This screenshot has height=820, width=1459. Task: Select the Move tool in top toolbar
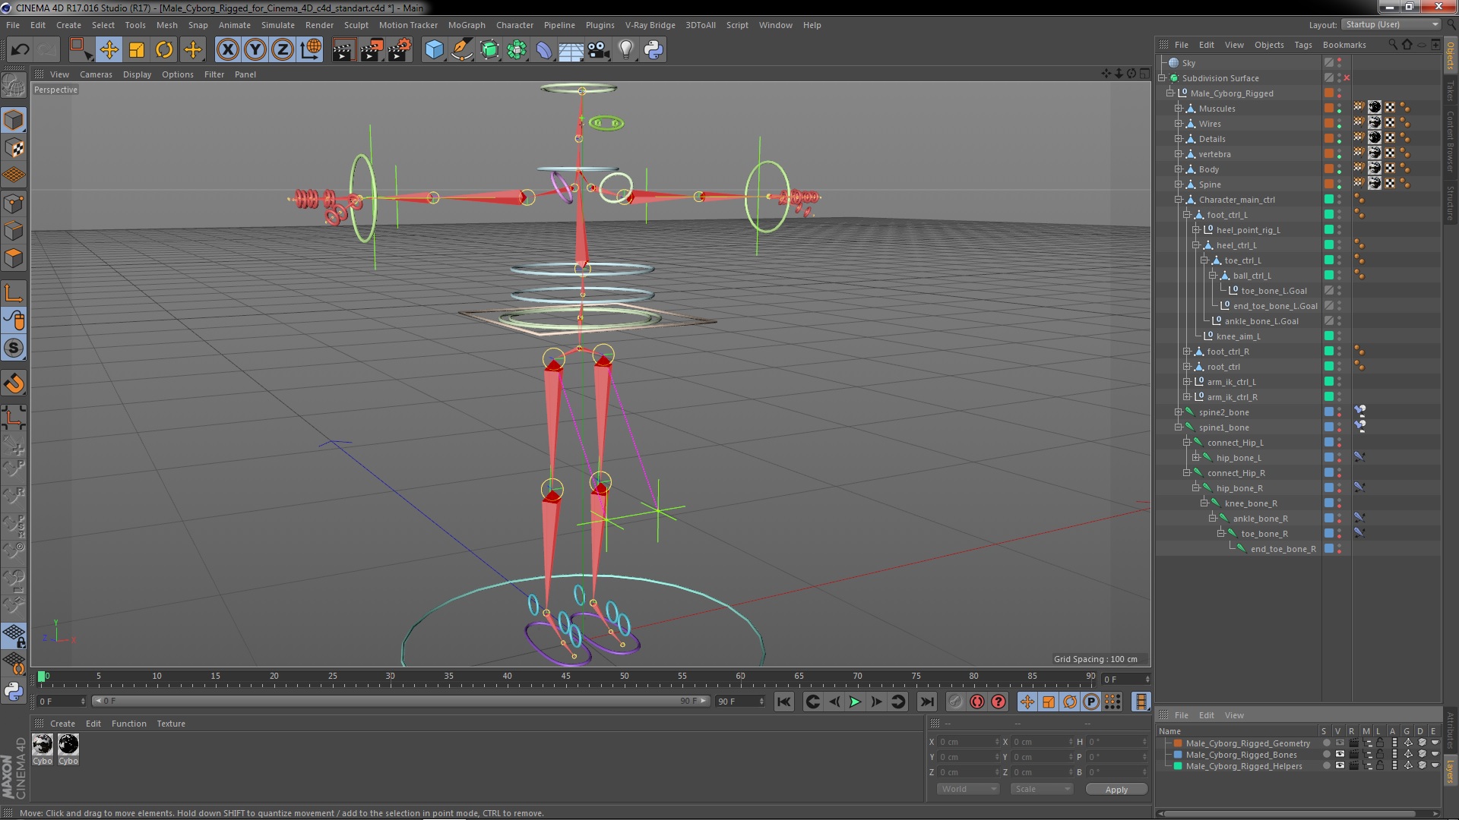click(x=109, y=50)
